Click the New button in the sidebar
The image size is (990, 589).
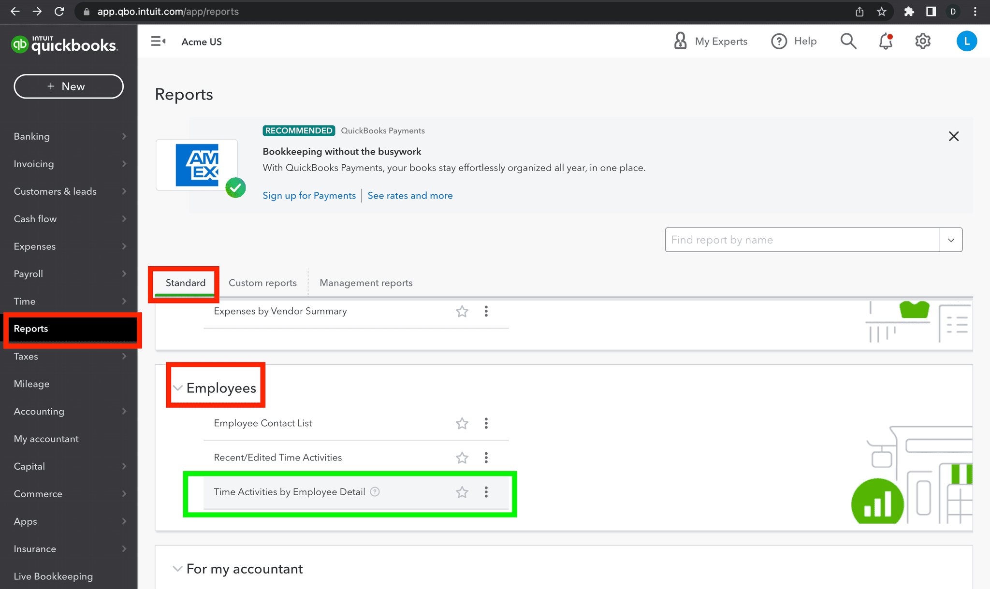68,86
